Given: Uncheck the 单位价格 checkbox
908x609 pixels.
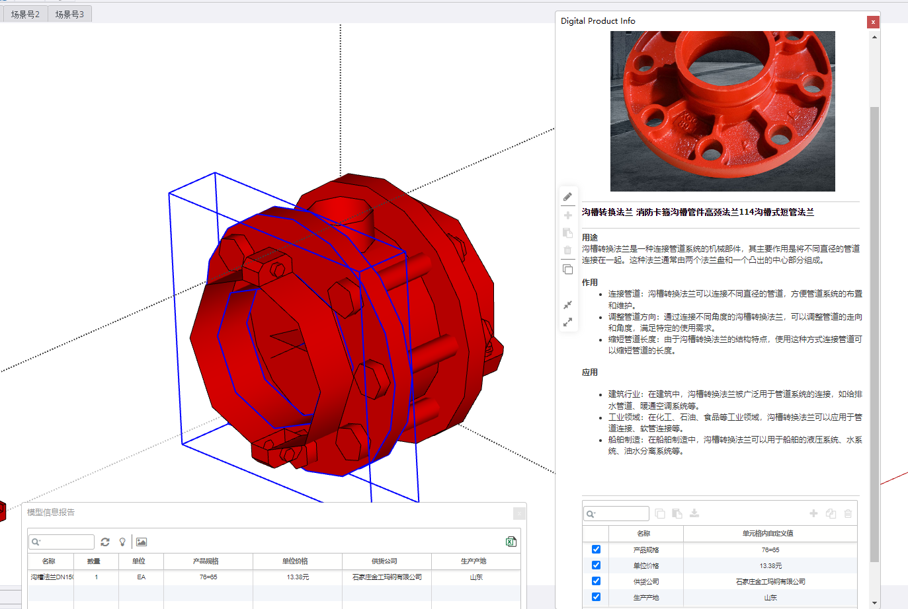Looking at the screenshot, I should click(596, 565).
